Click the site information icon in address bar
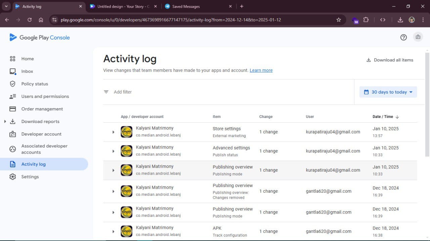Image resolution: width=430 pixels, height=241 pixels. click(x=55, y=20)
